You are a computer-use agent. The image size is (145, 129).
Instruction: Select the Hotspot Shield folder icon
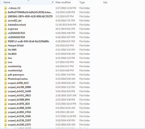coord(6,46)
